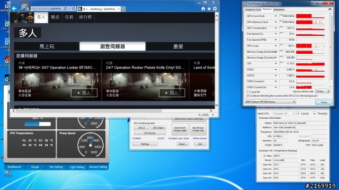Open AMD Radeon R9 200 Series selector
This screenshot has height=190, width=339.
pyautogui.click(x=270, y=102)
